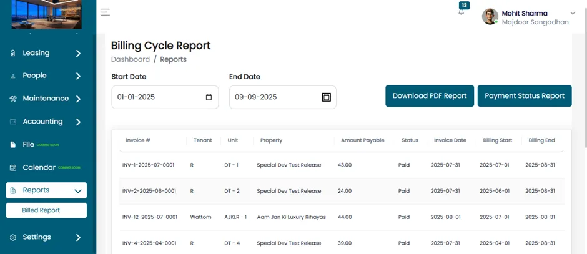Click the Start Date input field
The height and width of the screenshot is (254, 587).
click(165, 97)
